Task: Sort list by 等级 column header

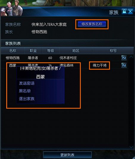Action: [51, 51]
